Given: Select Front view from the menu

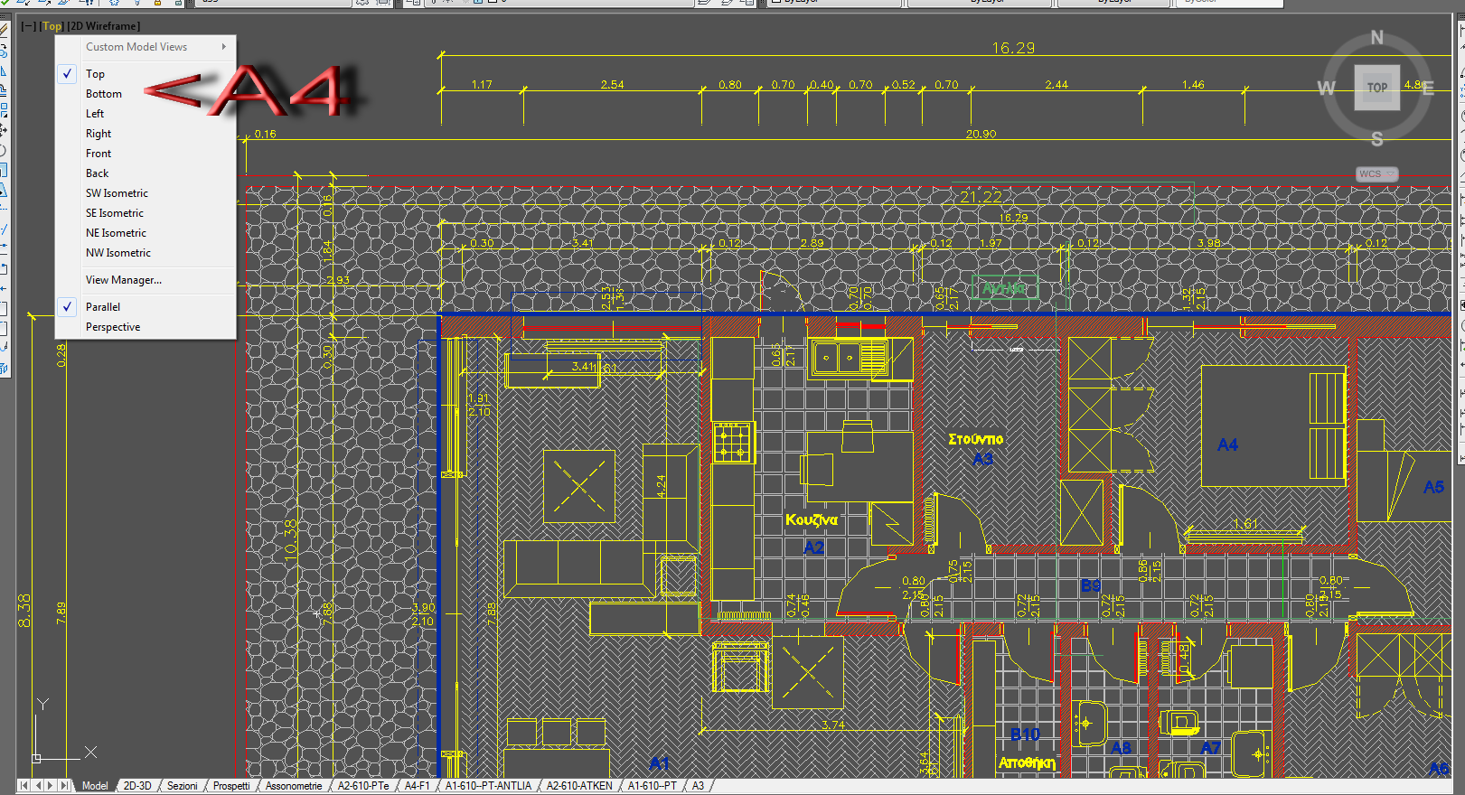Looking at the screenshot, I should (x=99, y=154).
